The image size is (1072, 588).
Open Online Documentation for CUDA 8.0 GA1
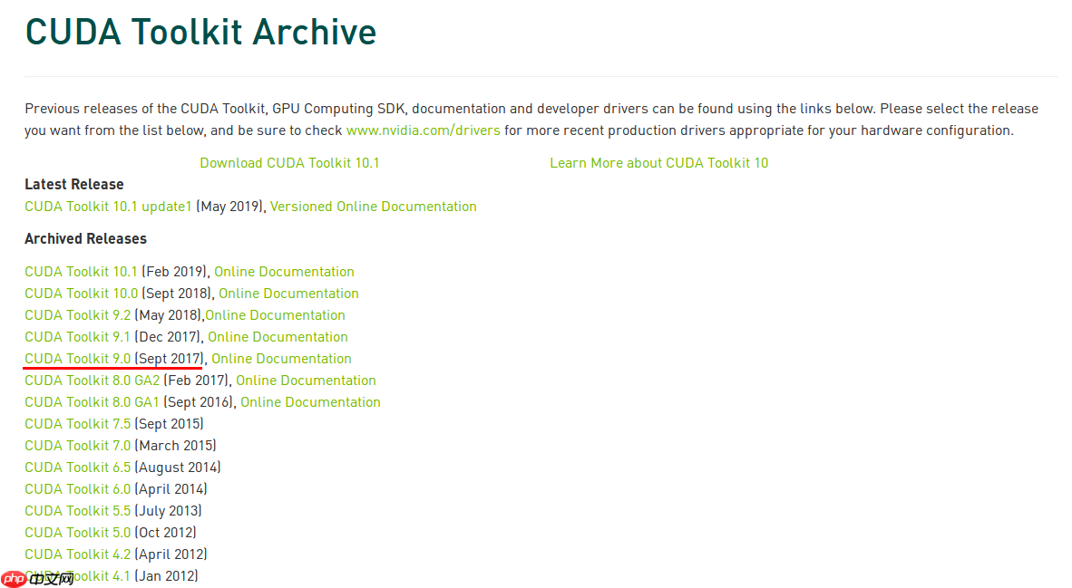310,402
